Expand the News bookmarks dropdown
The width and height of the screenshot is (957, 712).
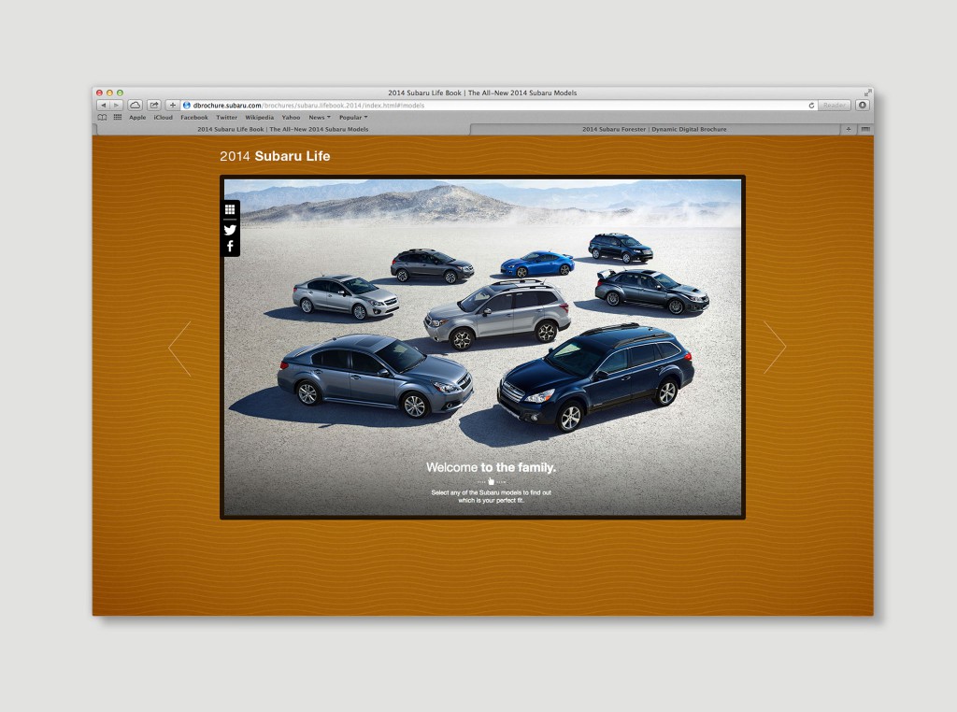tap(320, 117)
